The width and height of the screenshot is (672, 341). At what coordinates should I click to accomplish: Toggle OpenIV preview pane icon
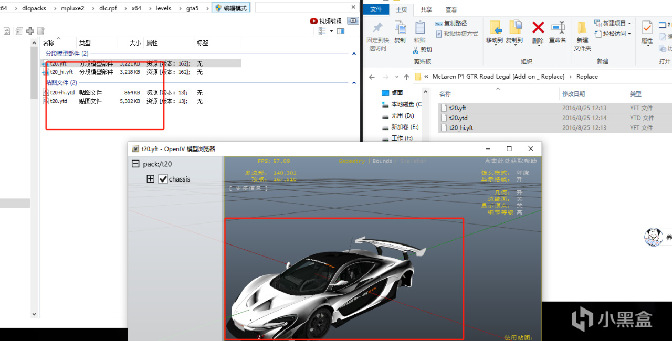point(341,31)
